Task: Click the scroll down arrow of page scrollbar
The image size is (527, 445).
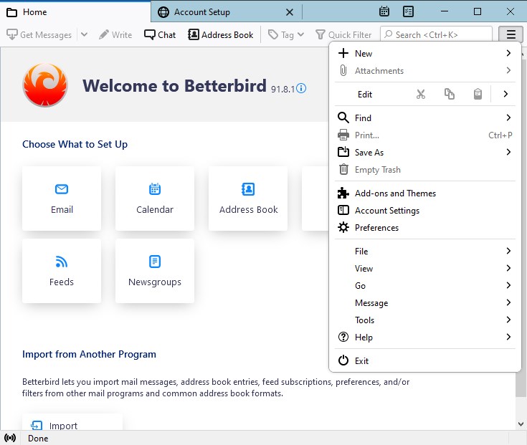Action: pos(521,424)
